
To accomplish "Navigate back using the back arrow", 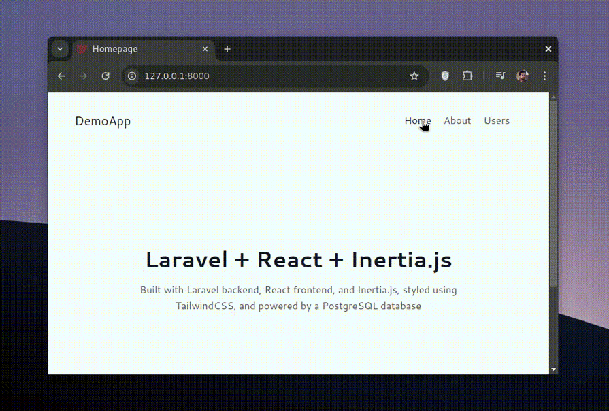I will [61, 76].
